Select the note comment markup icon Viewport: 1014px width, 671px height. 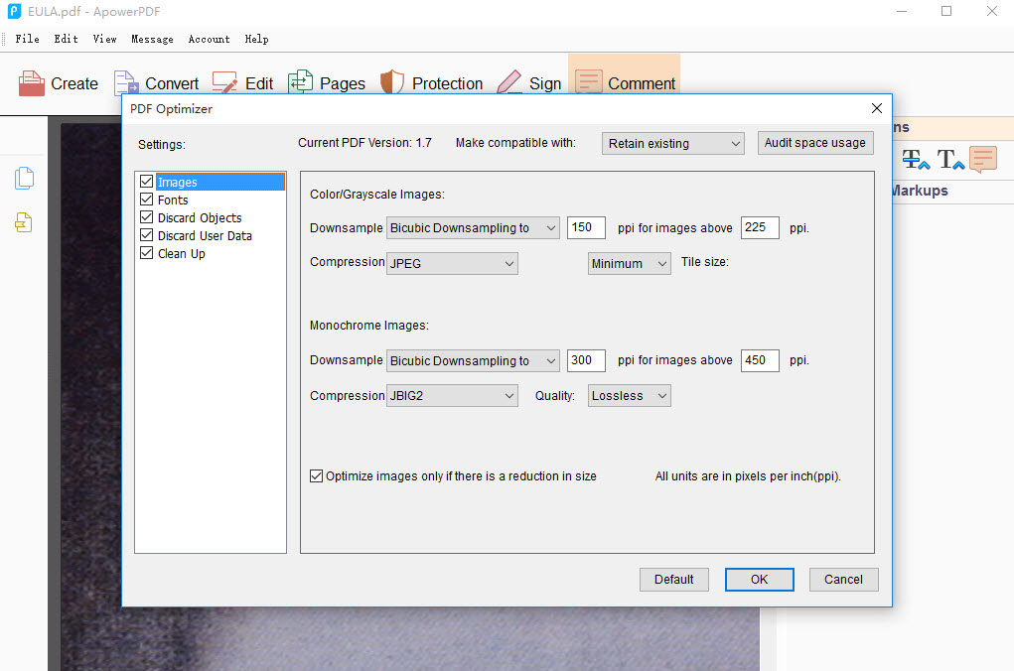[983, 159]
